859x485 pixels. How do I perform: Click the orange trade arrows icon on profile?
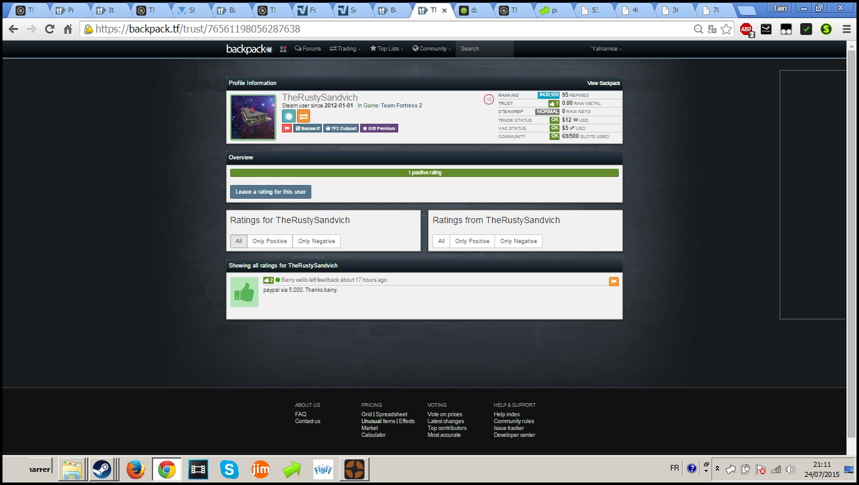coord(303,116)
